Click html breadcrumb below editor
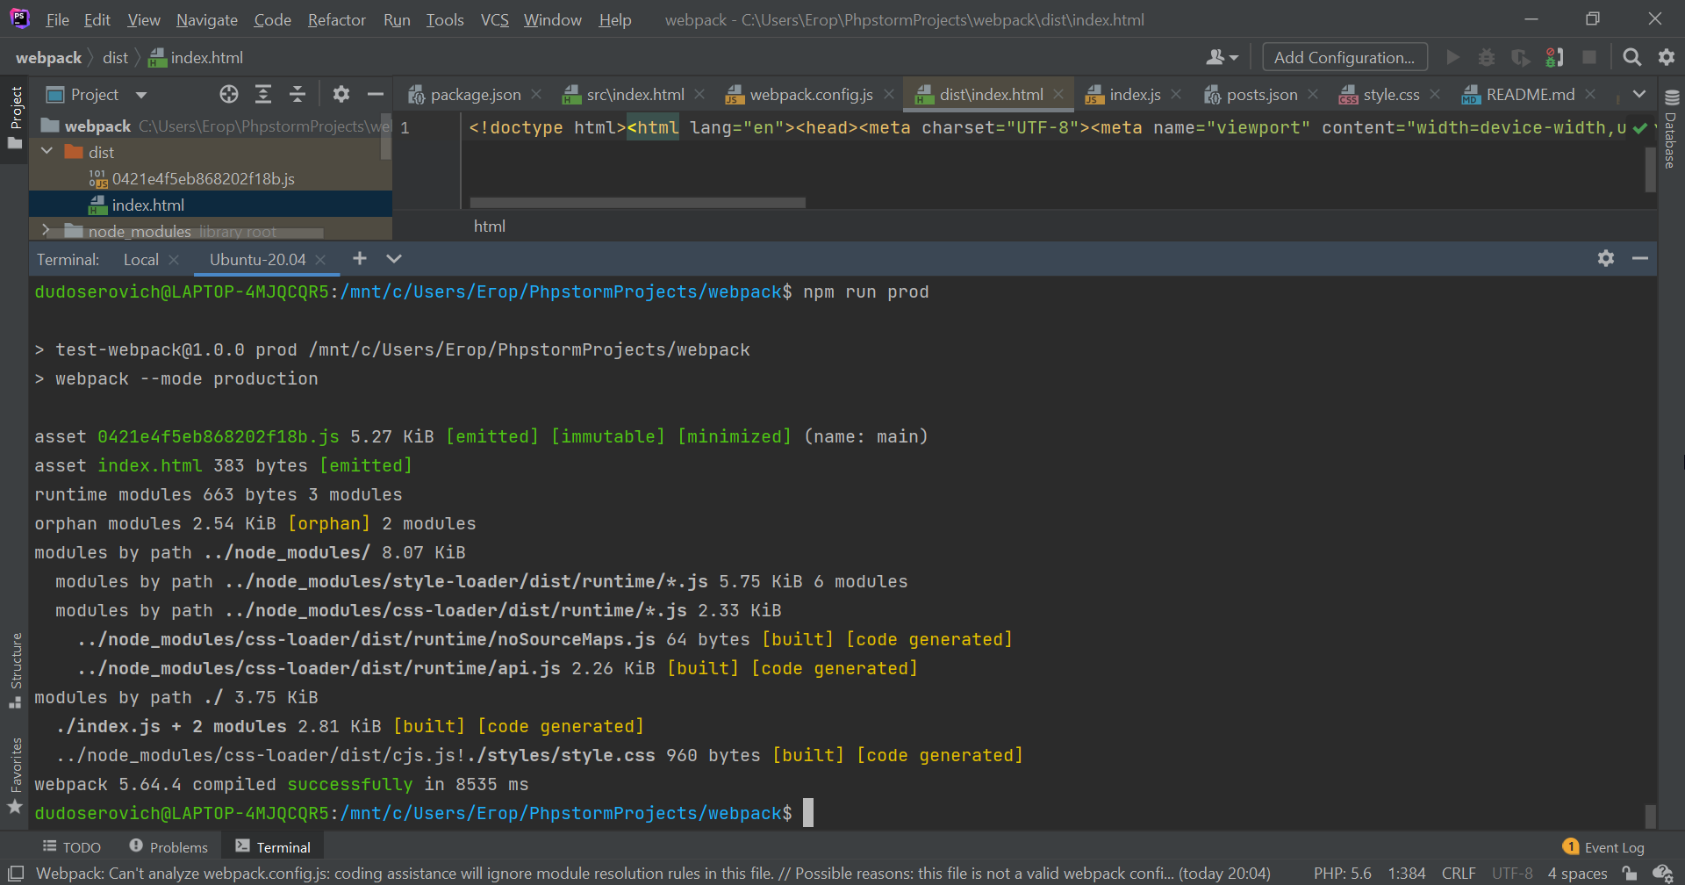Screen dimensions: 1685x885 click(x=489, y=226)
